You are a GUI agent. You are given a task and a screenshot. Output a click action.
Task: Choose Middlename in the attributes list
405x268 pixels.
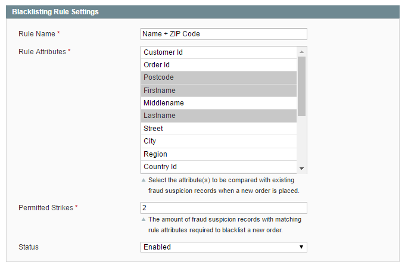coord(219,103)
